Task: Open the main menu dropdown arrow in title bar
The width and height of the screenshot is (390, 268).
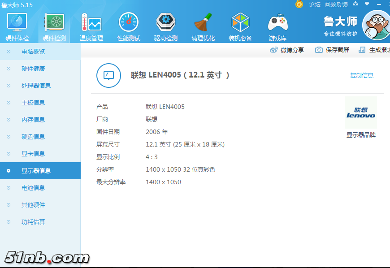Action: point(367,4)
